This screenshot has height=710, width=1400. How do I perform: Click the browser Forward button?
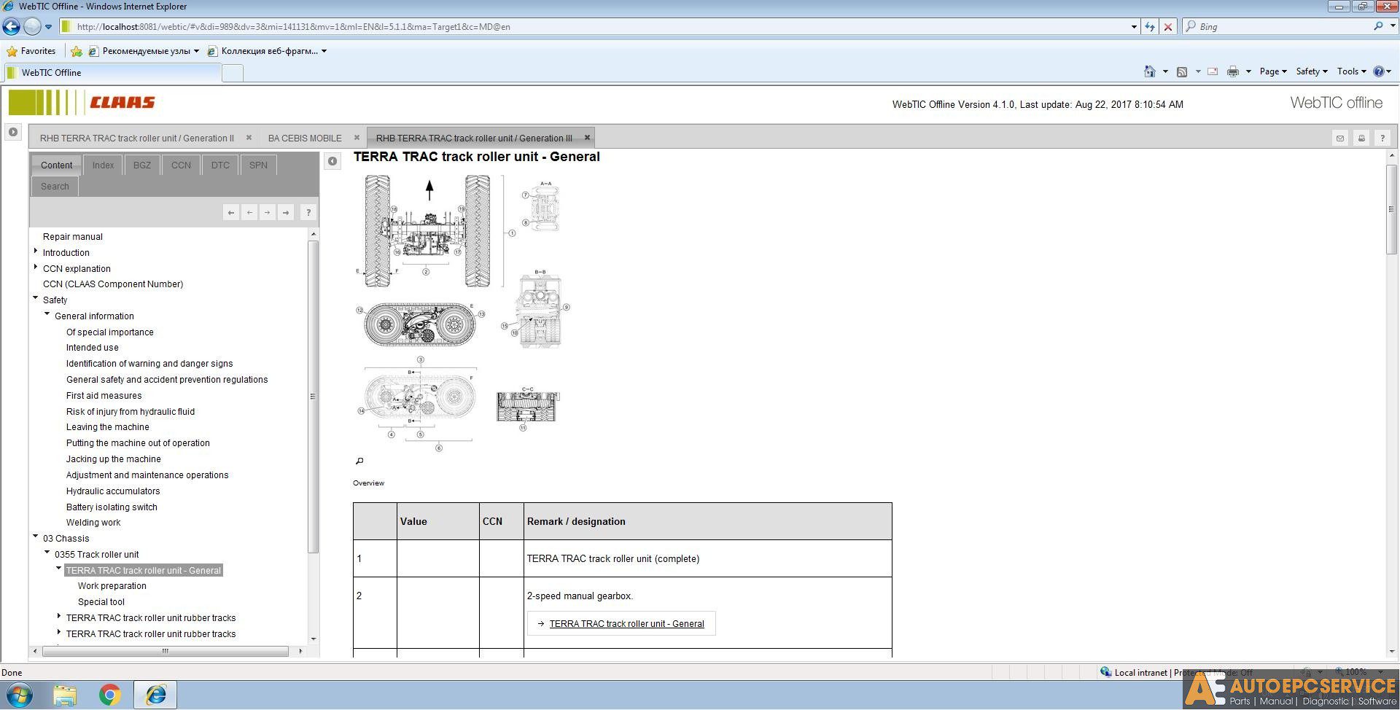coord(32,27)
